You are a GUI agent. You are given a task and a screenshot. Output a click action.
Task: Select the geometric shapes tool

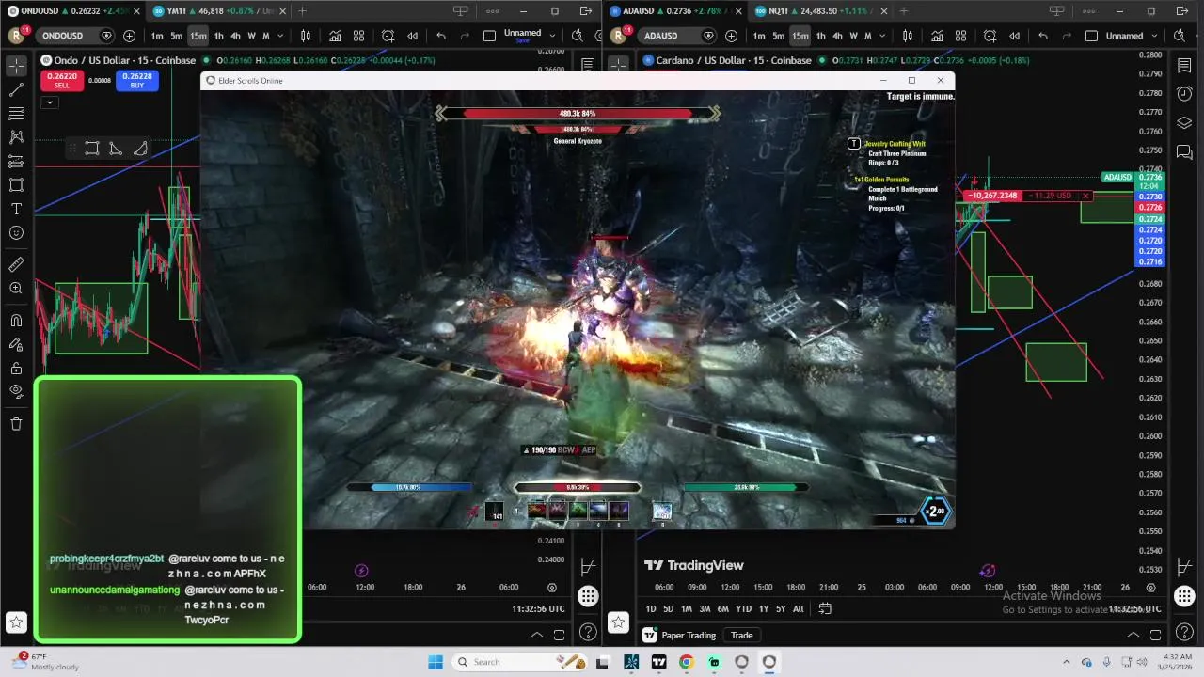(16, 185)
